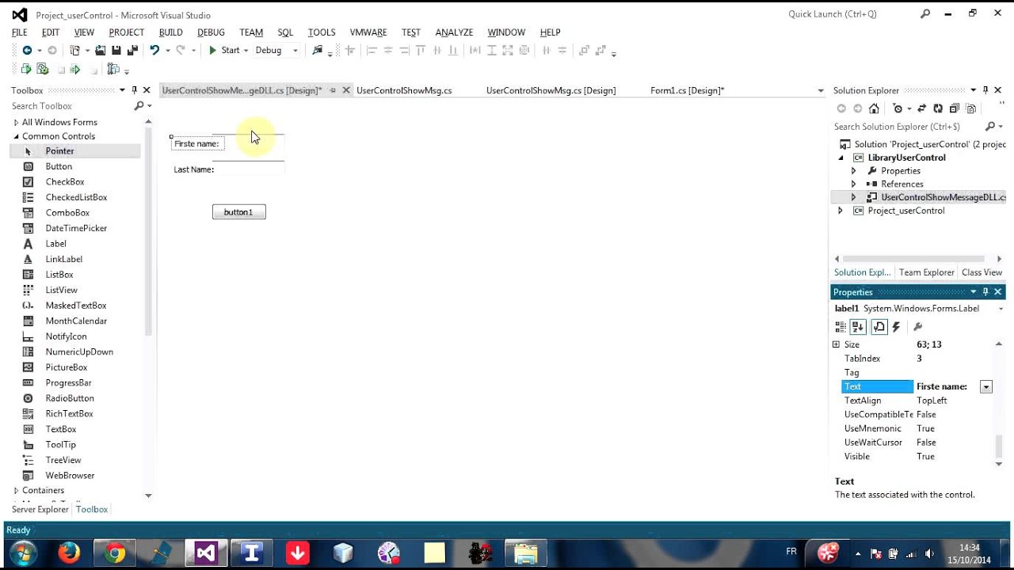
Task: Click the Save All toolbar icon
Action: 132,50
